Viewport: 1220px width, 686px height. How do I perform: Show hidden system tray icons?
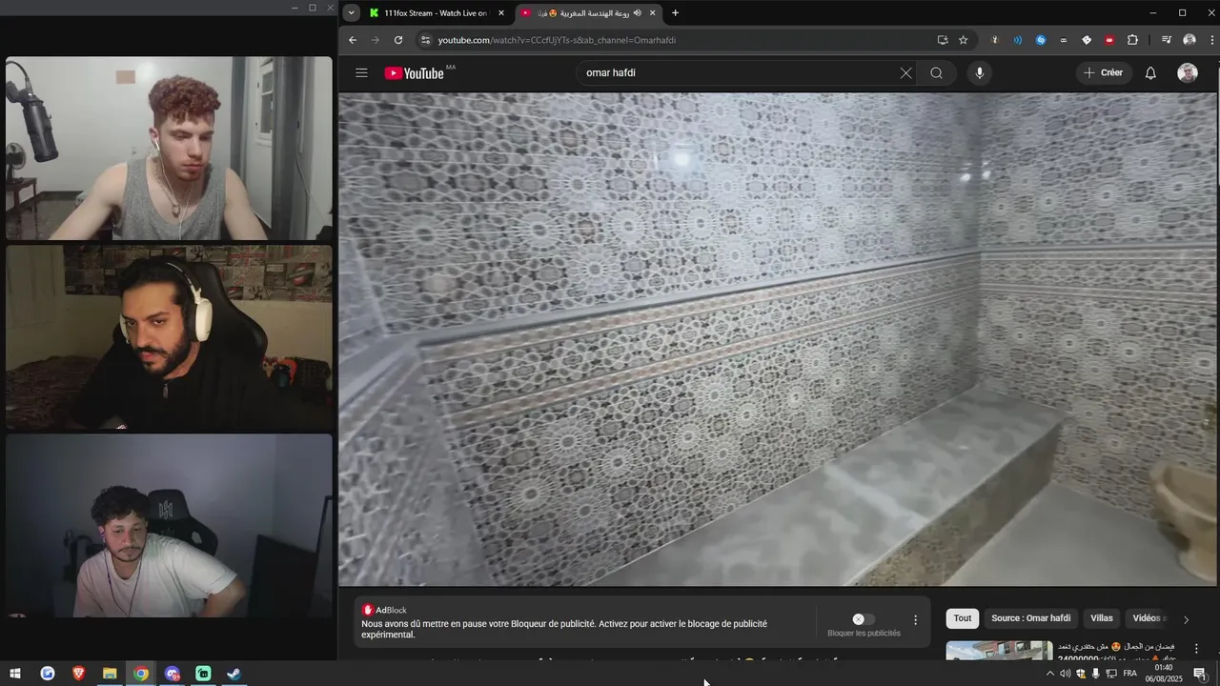[1050, 674]
